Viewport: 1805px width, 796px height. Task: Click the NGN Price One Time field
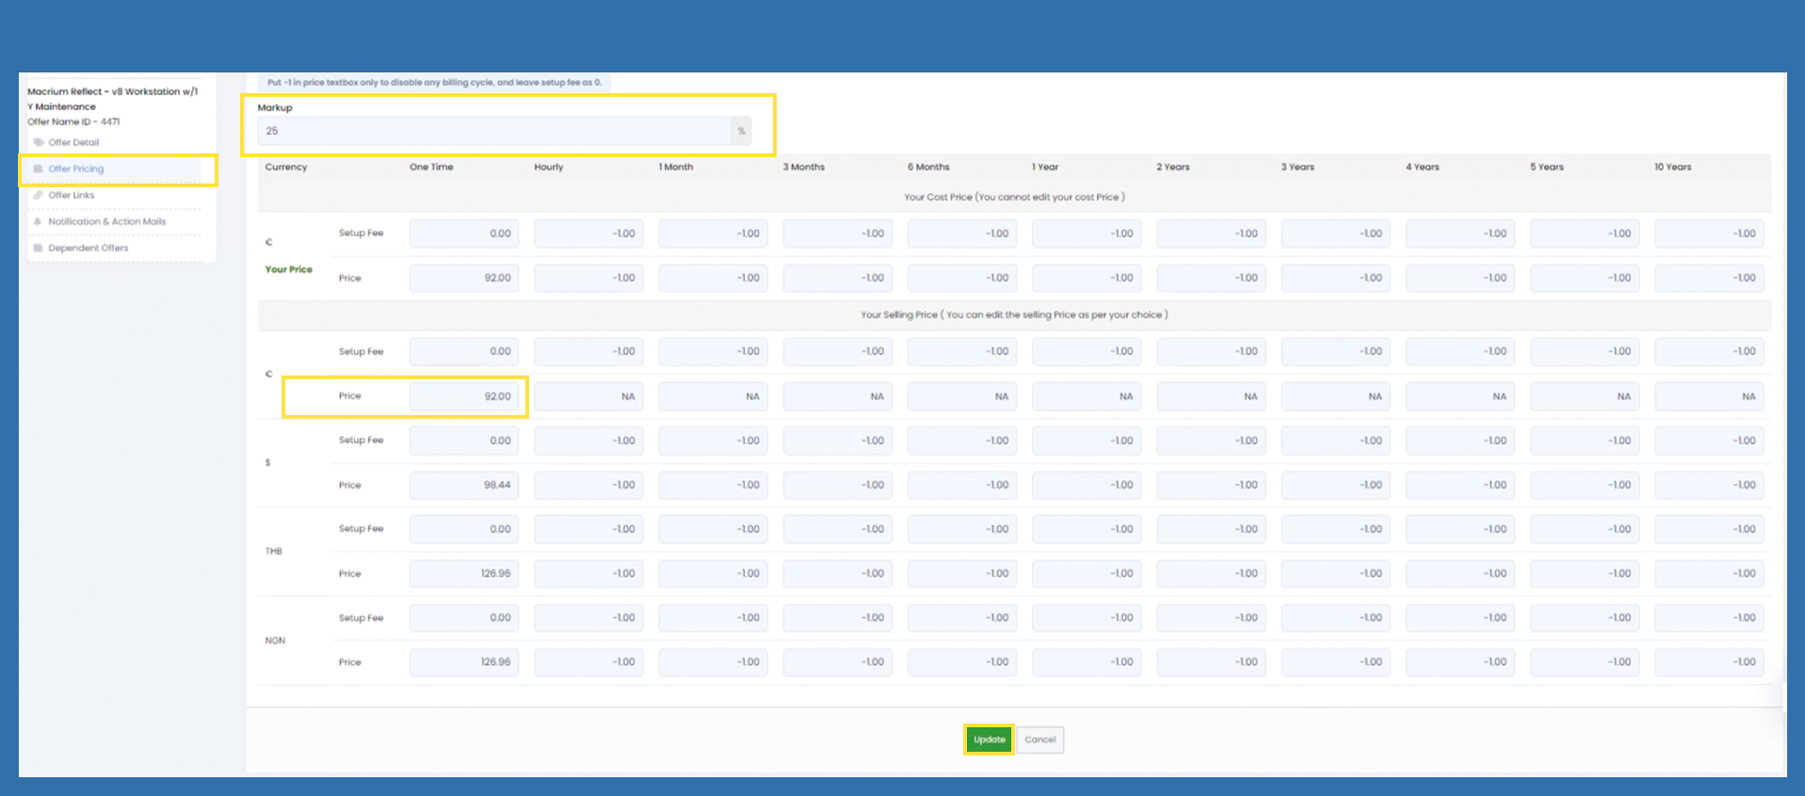click(x=463, y=662)
